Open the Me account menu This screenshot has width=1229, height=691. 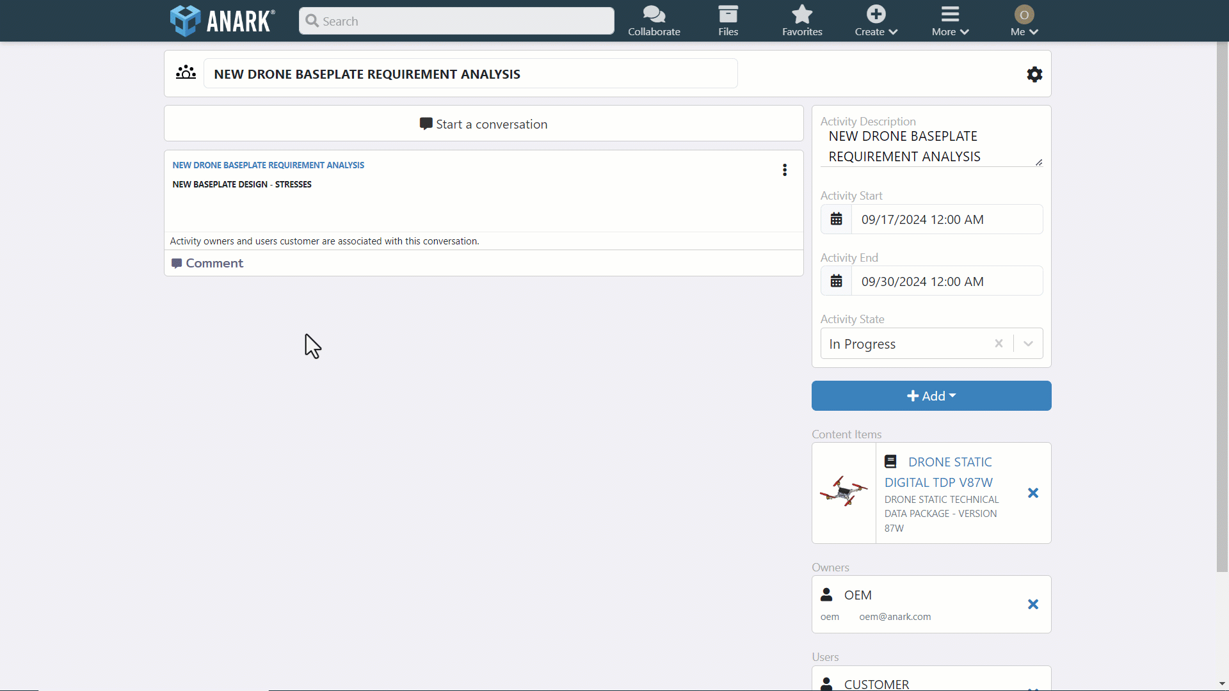pos(1024,20)
